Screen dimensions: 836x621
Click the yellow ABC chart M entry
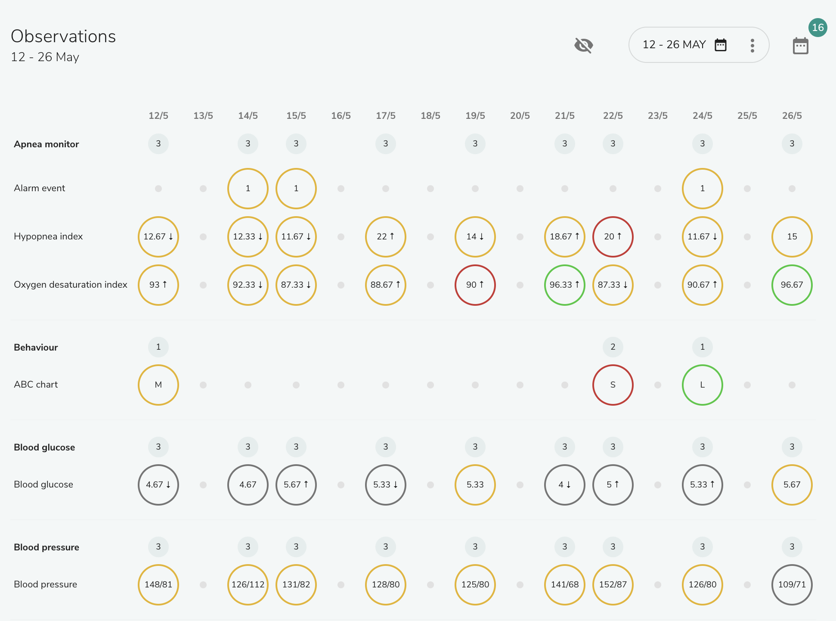coord(158,385)
